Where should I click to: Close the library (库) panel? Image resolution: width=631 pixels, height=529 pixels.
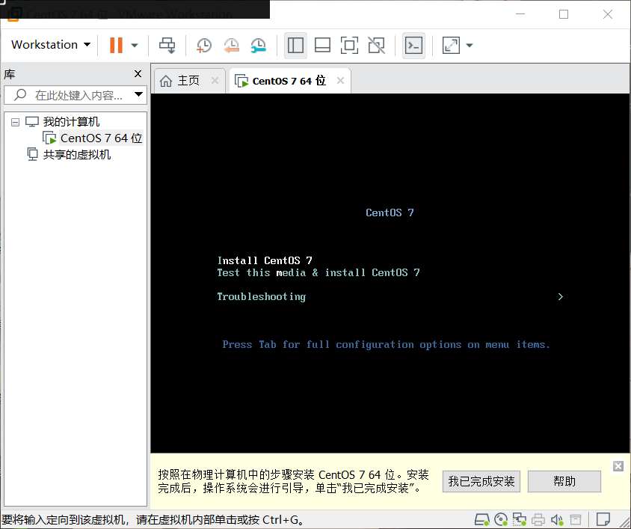click(138, 74)
